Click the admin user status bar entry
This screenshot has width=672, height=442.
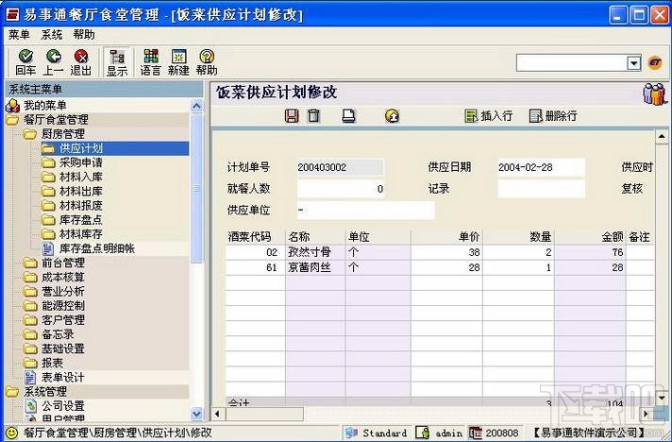click(439, 433)
